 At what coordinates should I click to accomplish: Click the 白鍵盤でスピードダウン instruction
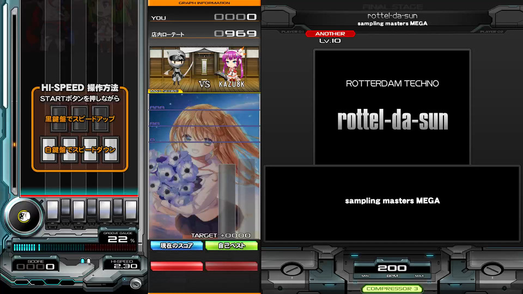pos(80,150)
